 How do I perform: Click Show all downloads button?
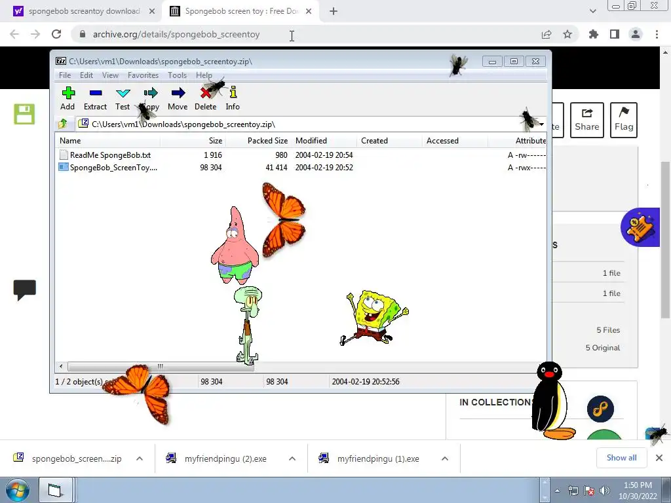pos(621,458)
